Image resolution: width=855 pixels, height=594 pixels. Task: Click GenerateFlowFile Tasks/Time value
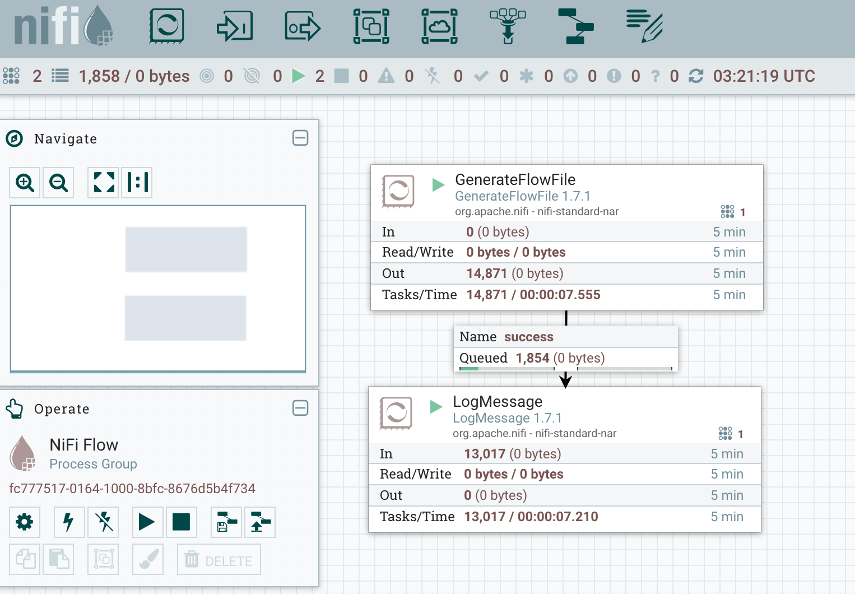click(533, 295)
